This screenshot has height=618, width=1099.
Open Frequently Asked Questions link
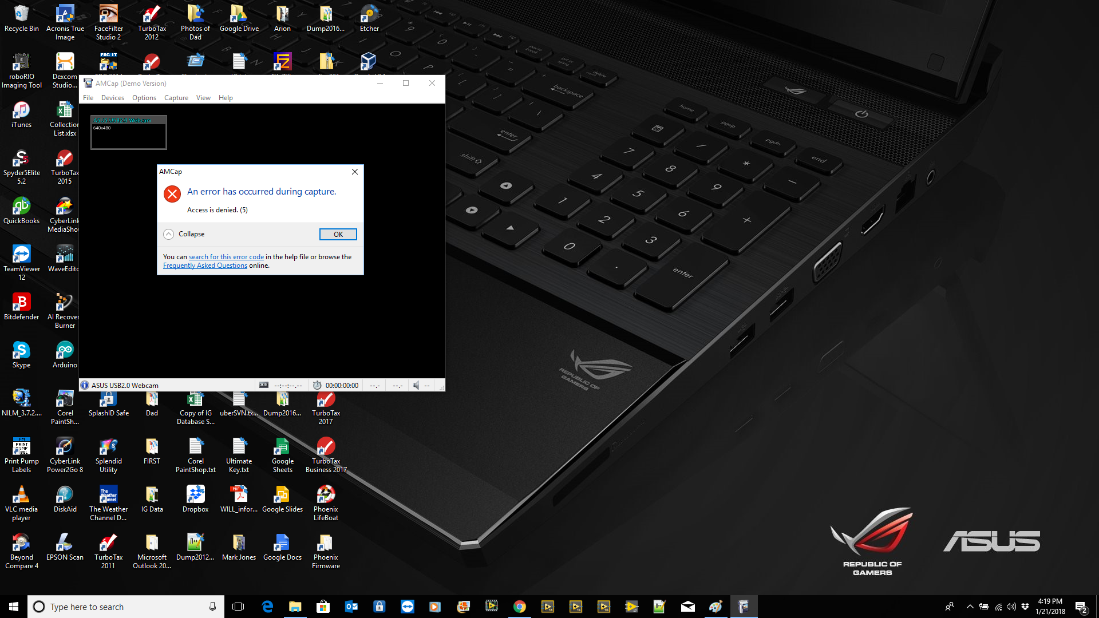pyautogui.click(x=205, y=266)
